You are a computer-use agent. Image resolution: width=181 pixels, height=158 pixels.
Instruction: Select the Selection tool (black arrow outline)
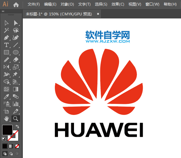coord(6,23)
